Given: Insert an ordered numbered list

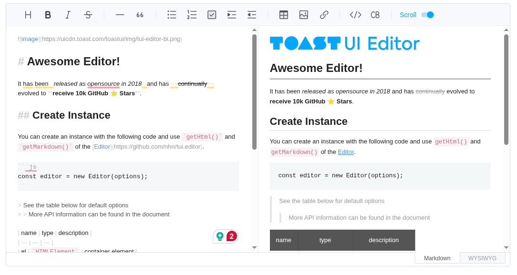Looking at the screenshot, I should [x=191, y=15].
